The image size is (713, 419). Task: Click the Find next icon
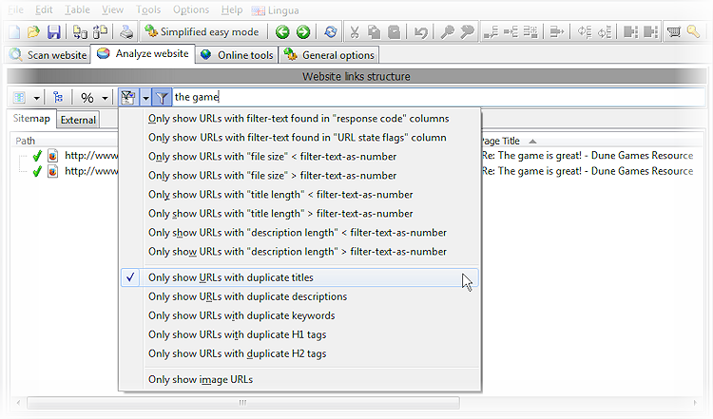click(467, 31)
